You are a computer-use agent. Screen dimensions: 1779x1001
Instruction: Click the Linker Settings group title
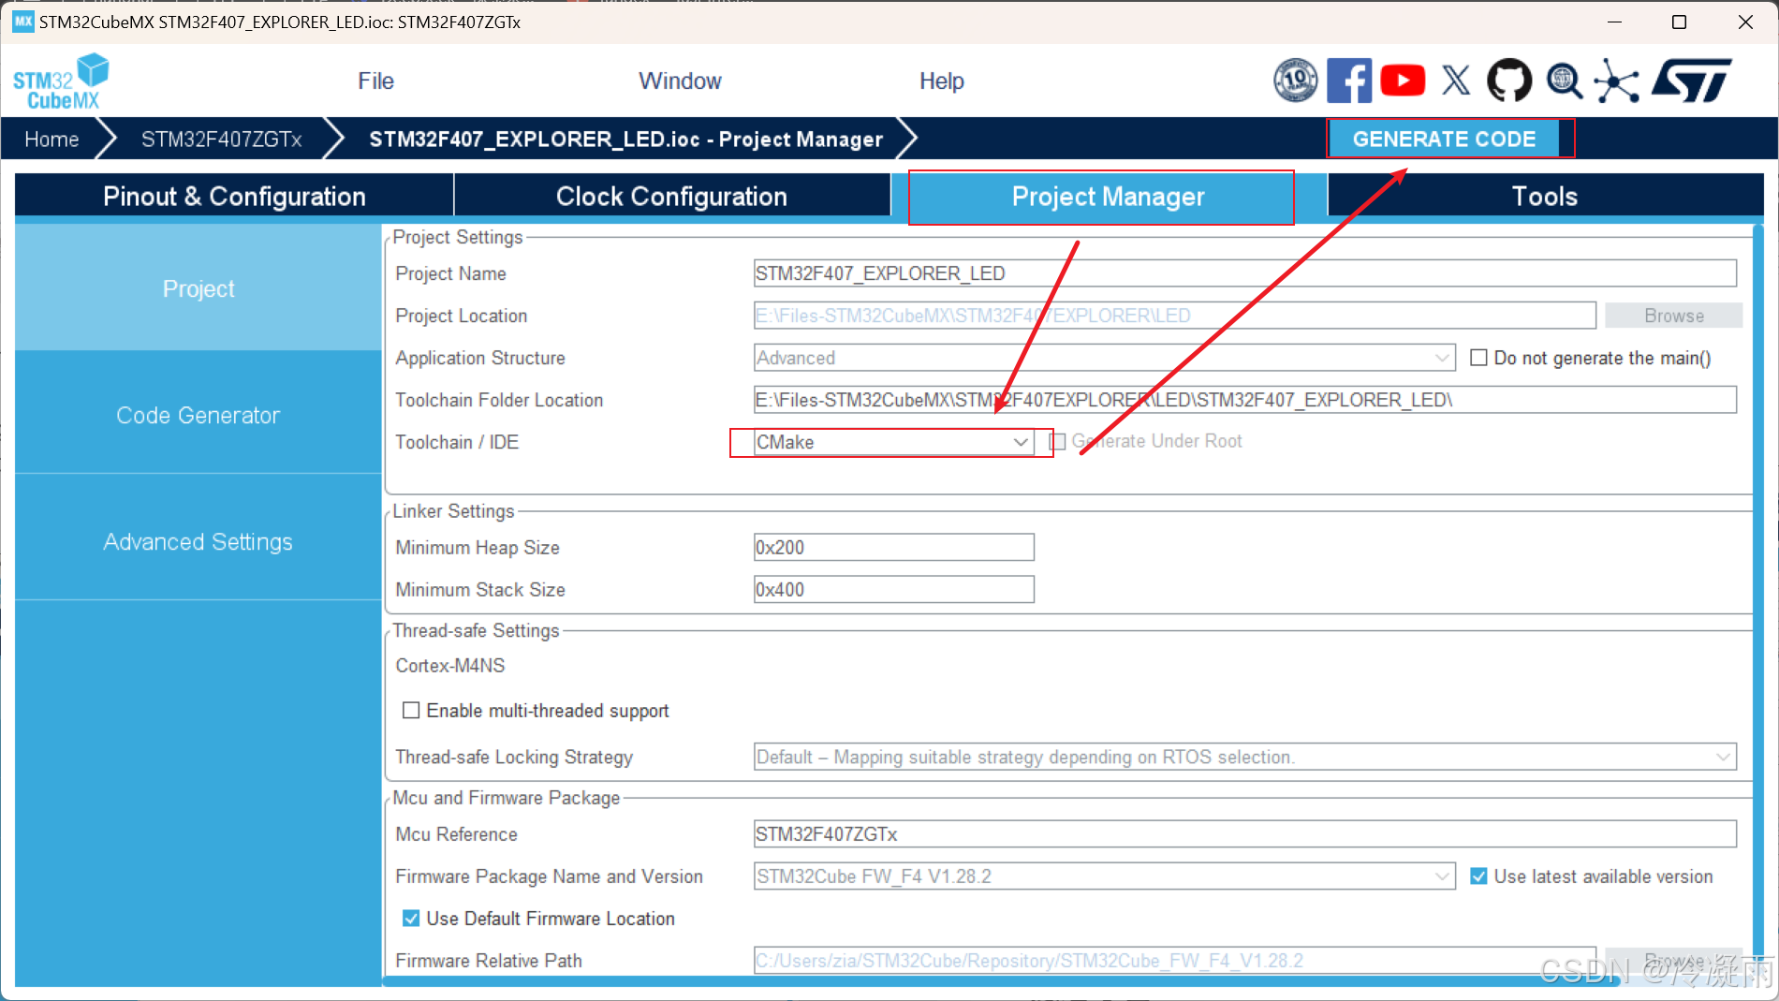(x=453, y=511)
